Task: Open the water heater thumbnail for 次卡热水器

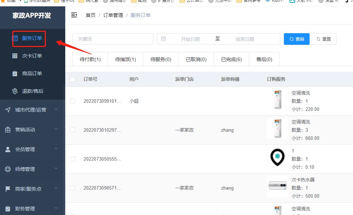Action: pos(278,186)
